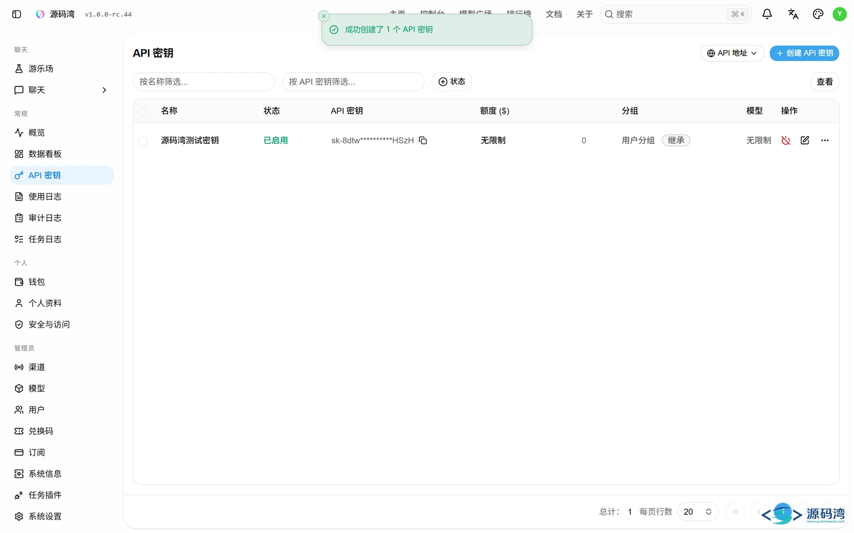Click 创建 API 密钥 button
854x533 pixels.
click(x=804, y=53)
